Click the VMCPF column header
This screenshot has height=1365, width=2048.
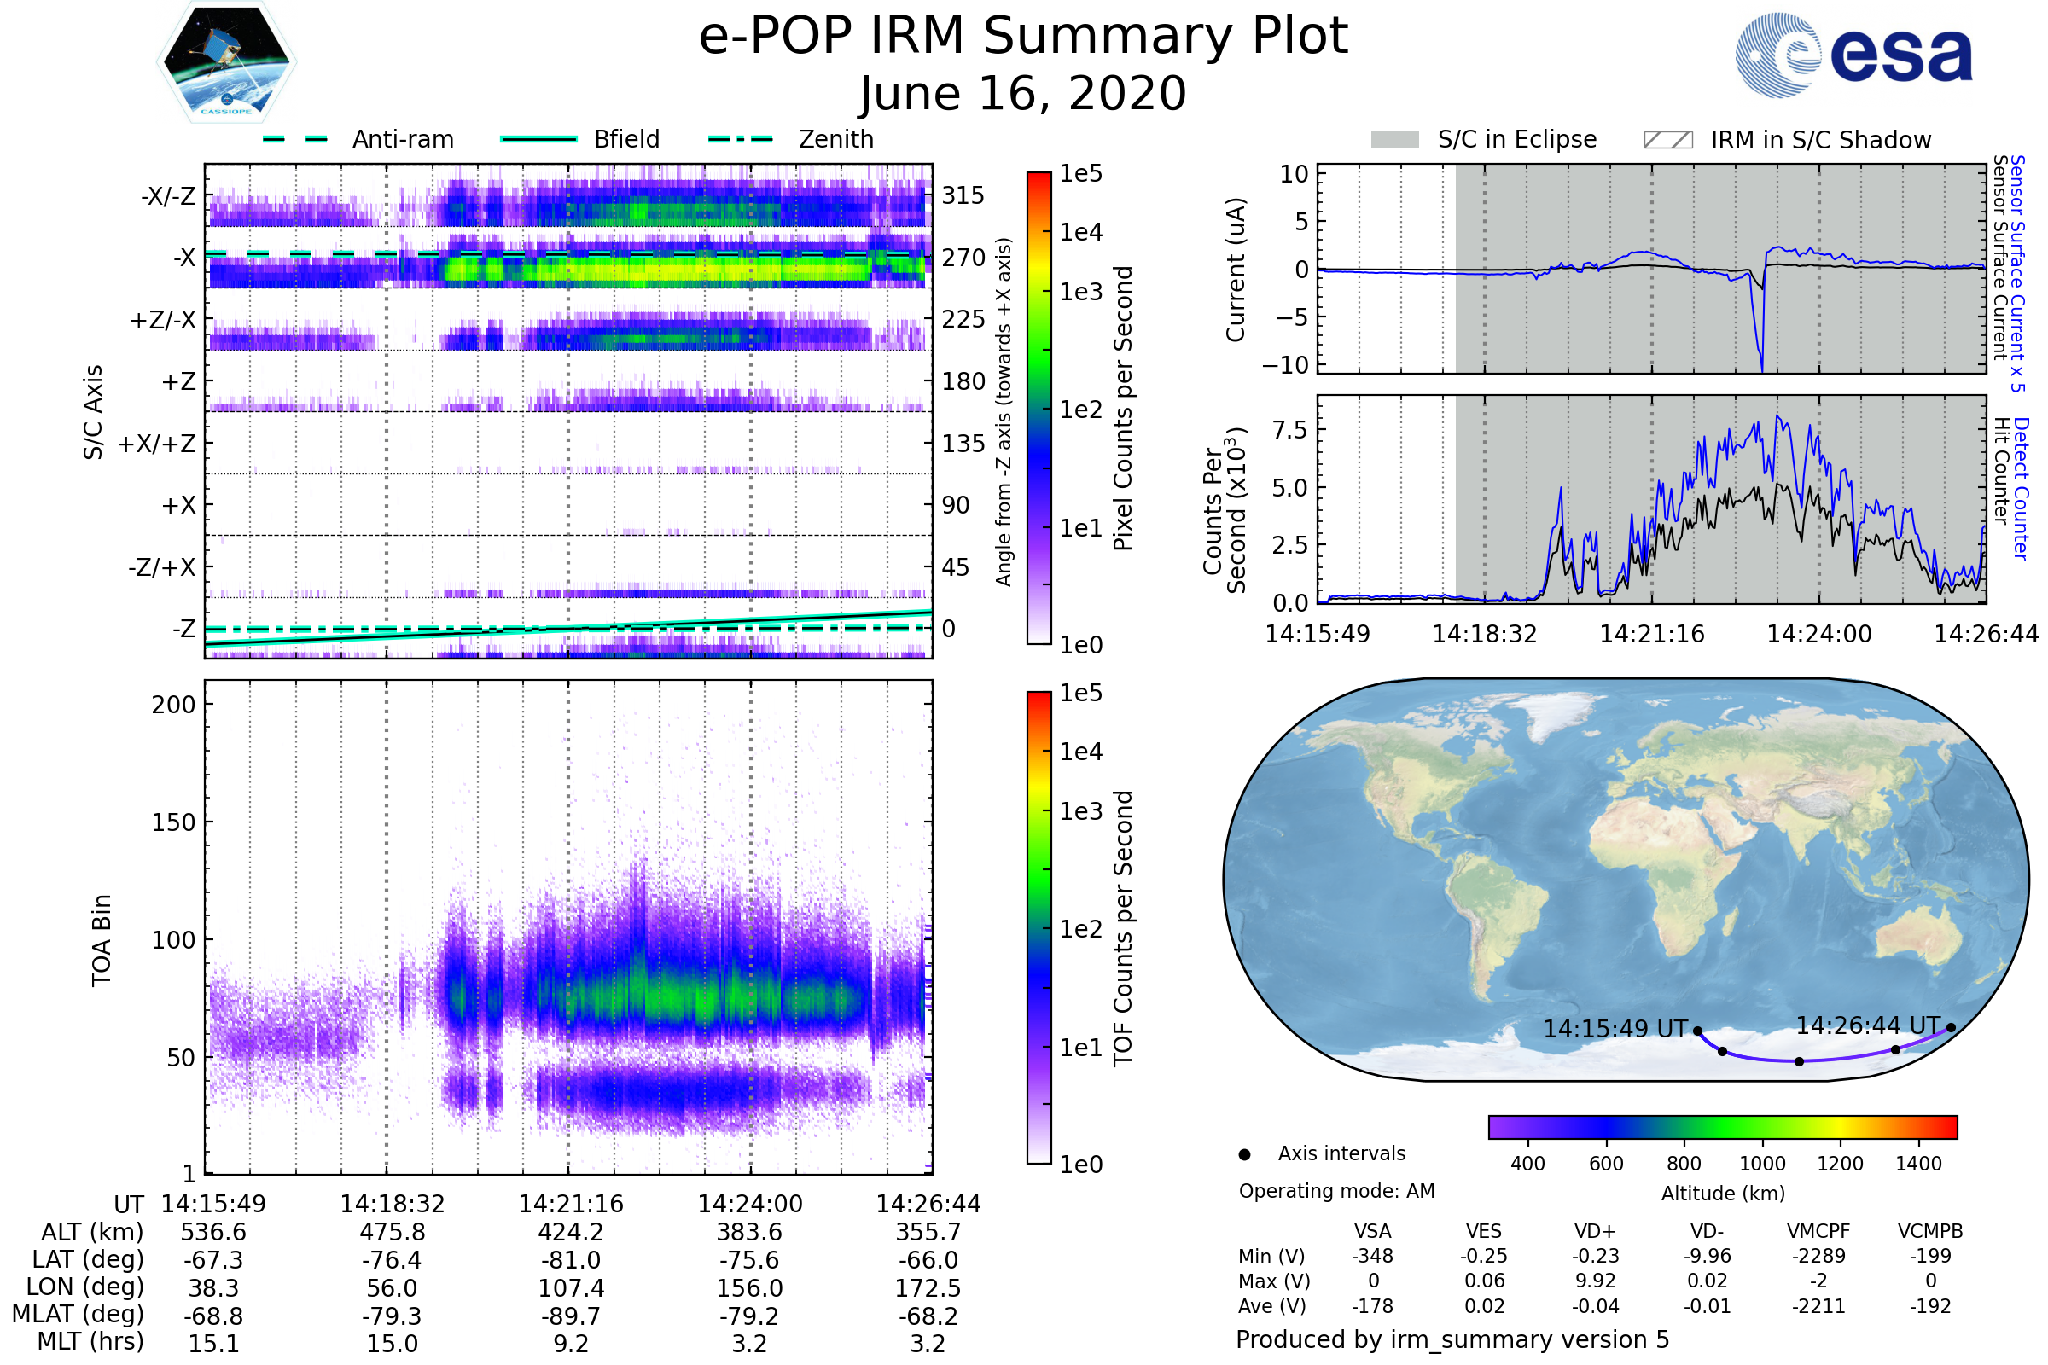(1818, 1231)
